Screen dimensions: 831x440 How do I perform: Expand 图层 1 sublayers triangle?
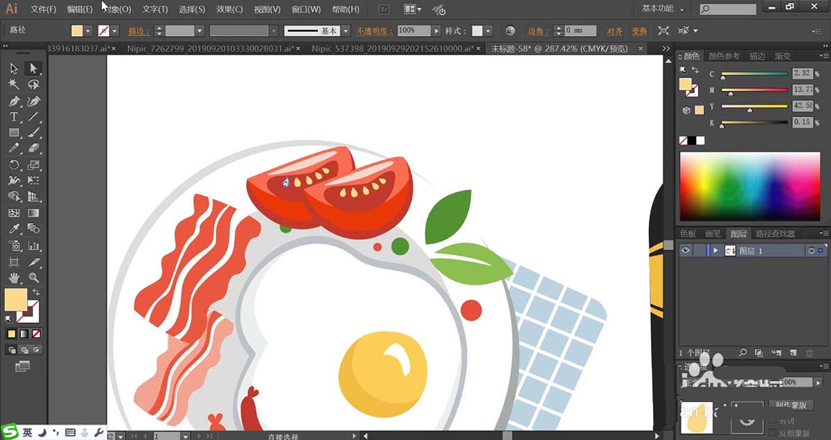click(x=715, y=251)
